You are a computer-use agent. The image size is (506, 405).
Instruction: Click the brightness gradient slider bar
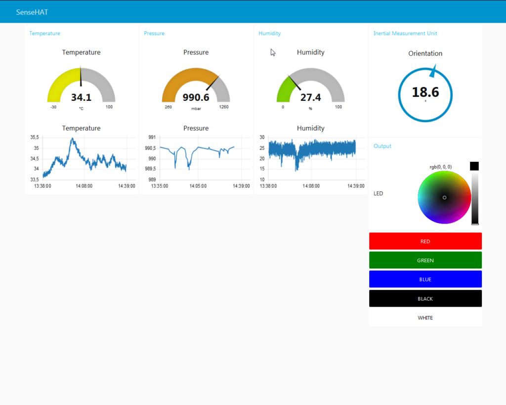pyautogui.click(x=475, y=198)
